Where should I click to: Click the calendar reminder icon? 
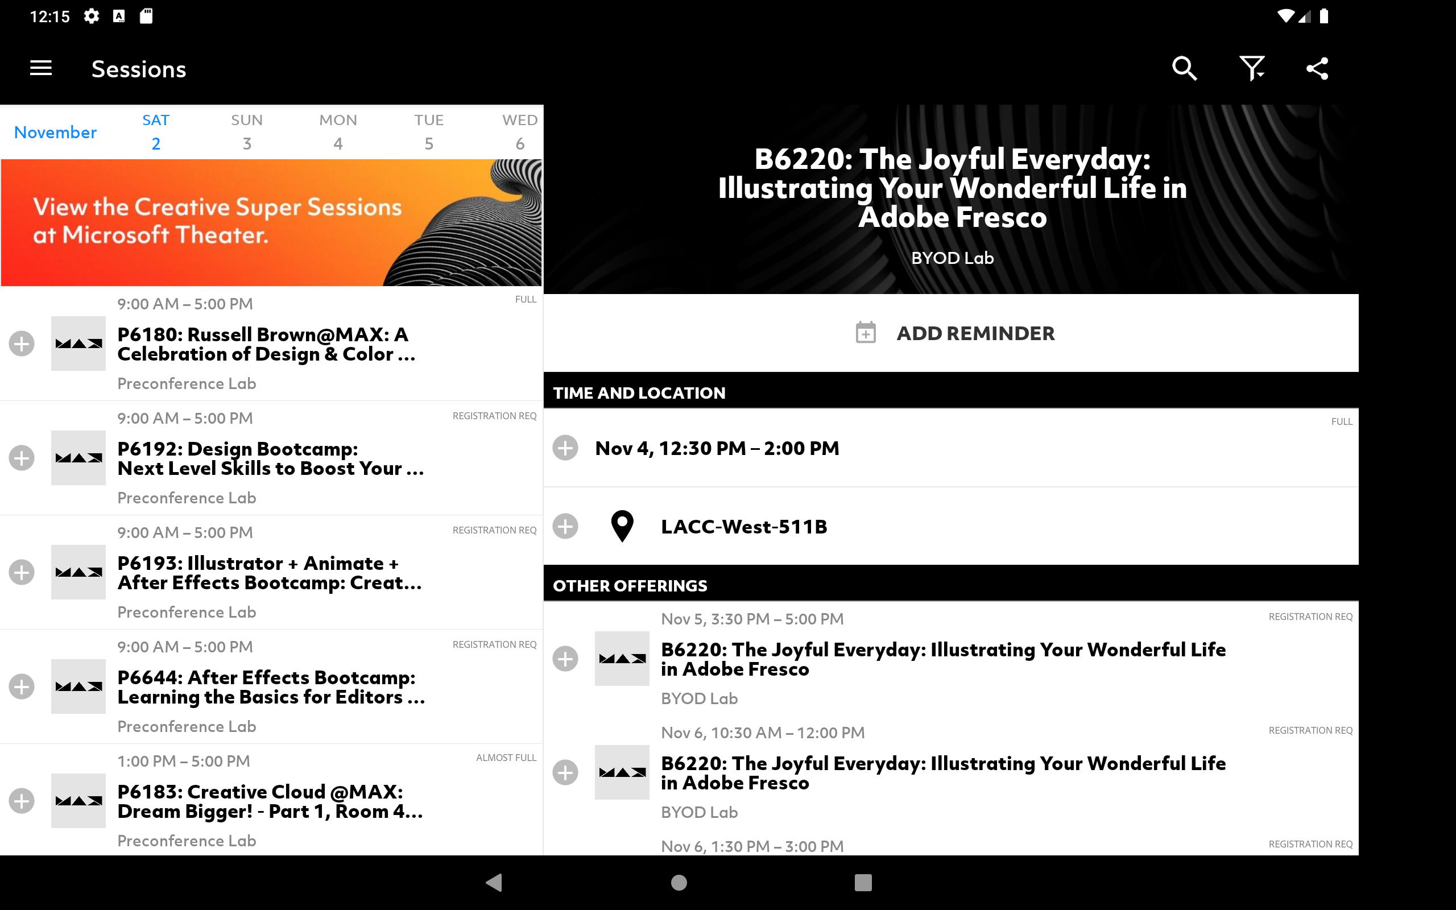[x=865, y=333]
